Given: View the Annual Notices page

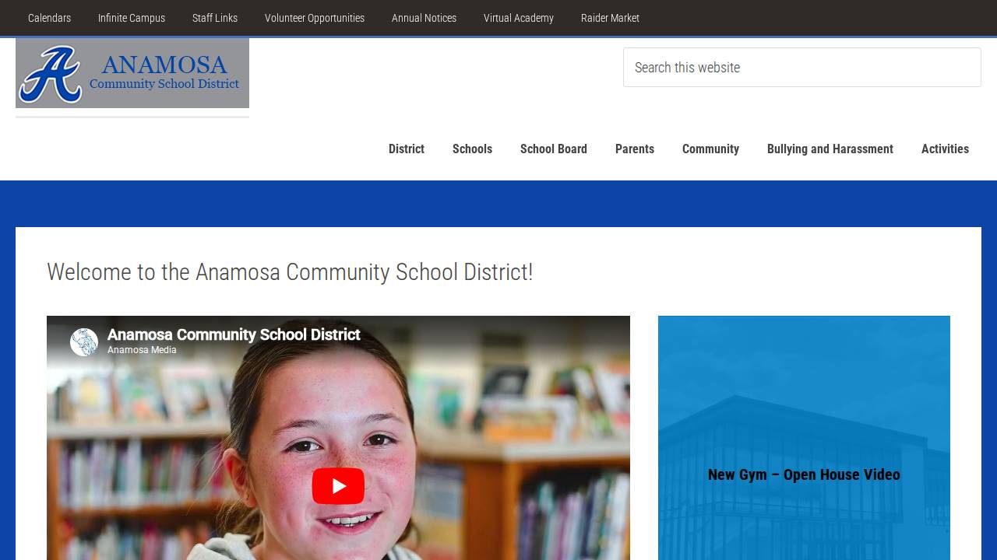Looking at the screenshot, I should 424,18.
